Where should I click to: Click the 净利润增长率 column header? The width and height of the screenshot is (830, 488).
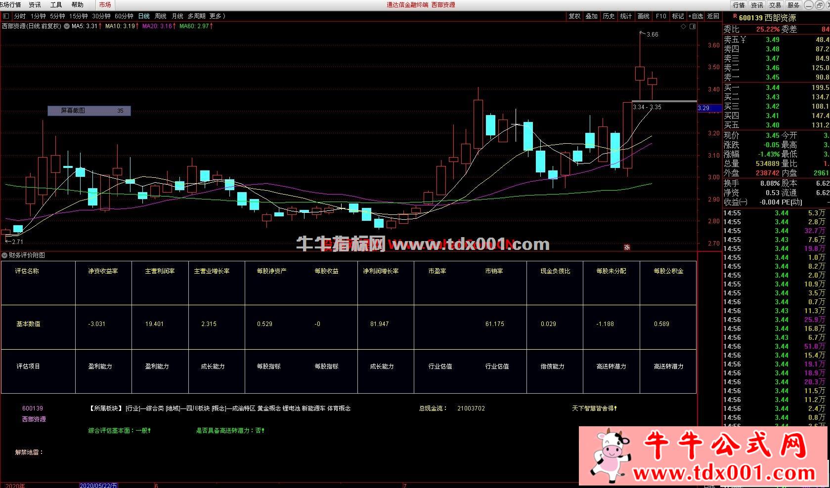point(381,271)
